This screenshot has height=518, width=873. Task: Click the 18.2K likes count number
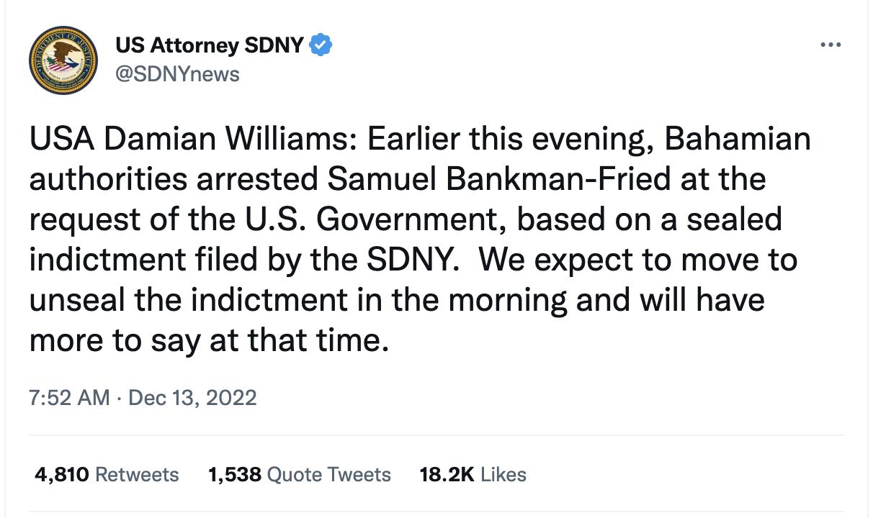pyautogui.click(x=447, y=475)
